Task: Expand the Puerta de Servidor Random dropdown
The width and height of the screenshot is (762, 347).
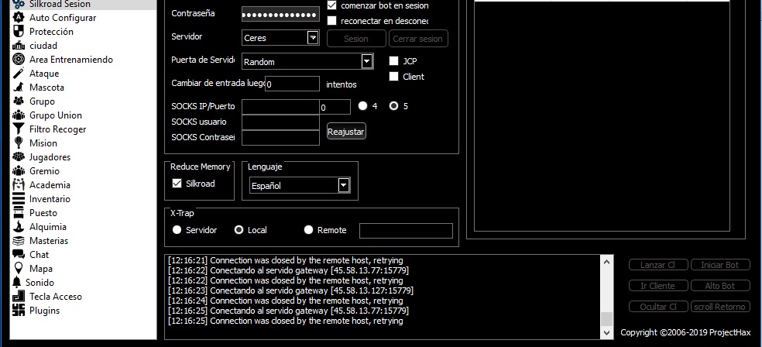Action: coord(366,62)
